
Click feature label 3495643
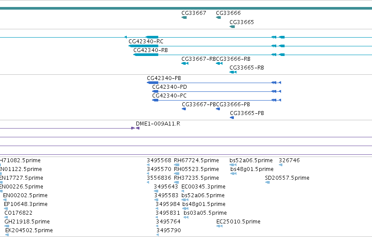(166, 187)
